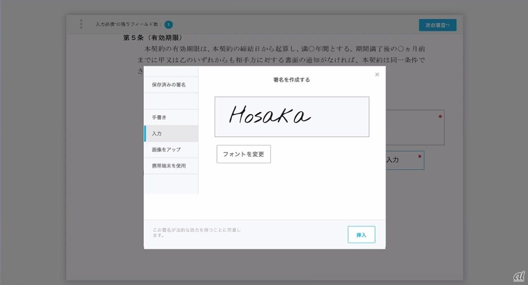This screenshot has height=285, width=528.
Task: Select the 入力 typing tab
Action: coord(171,134)
